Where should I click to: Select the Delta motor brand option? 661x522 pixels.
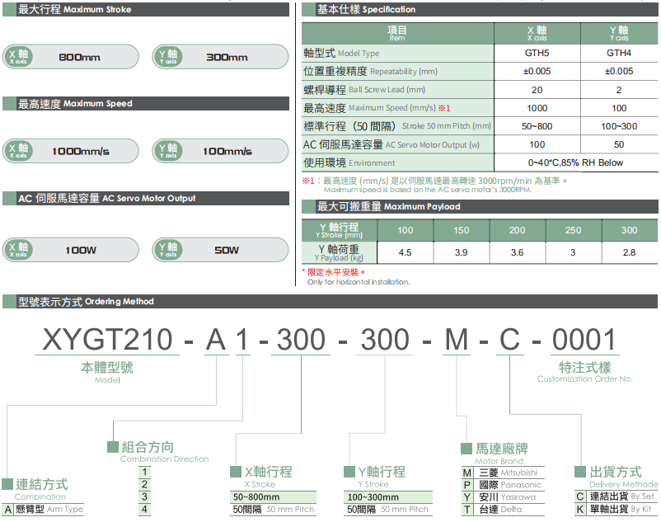pos(504,510)
